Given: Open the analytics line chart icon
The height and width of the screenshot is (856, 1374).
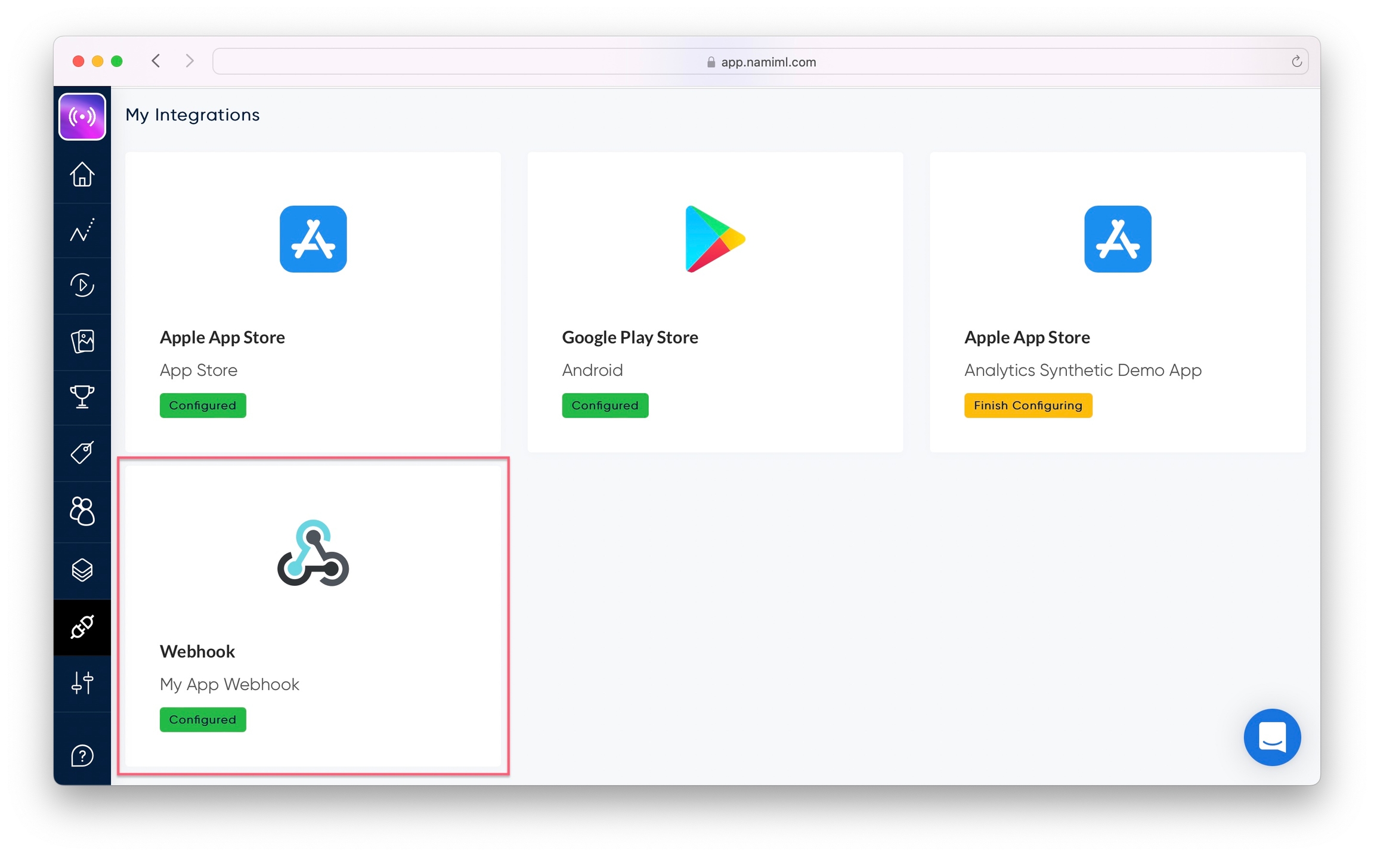Looking at the screenshot, I should (x=82, y=230).
